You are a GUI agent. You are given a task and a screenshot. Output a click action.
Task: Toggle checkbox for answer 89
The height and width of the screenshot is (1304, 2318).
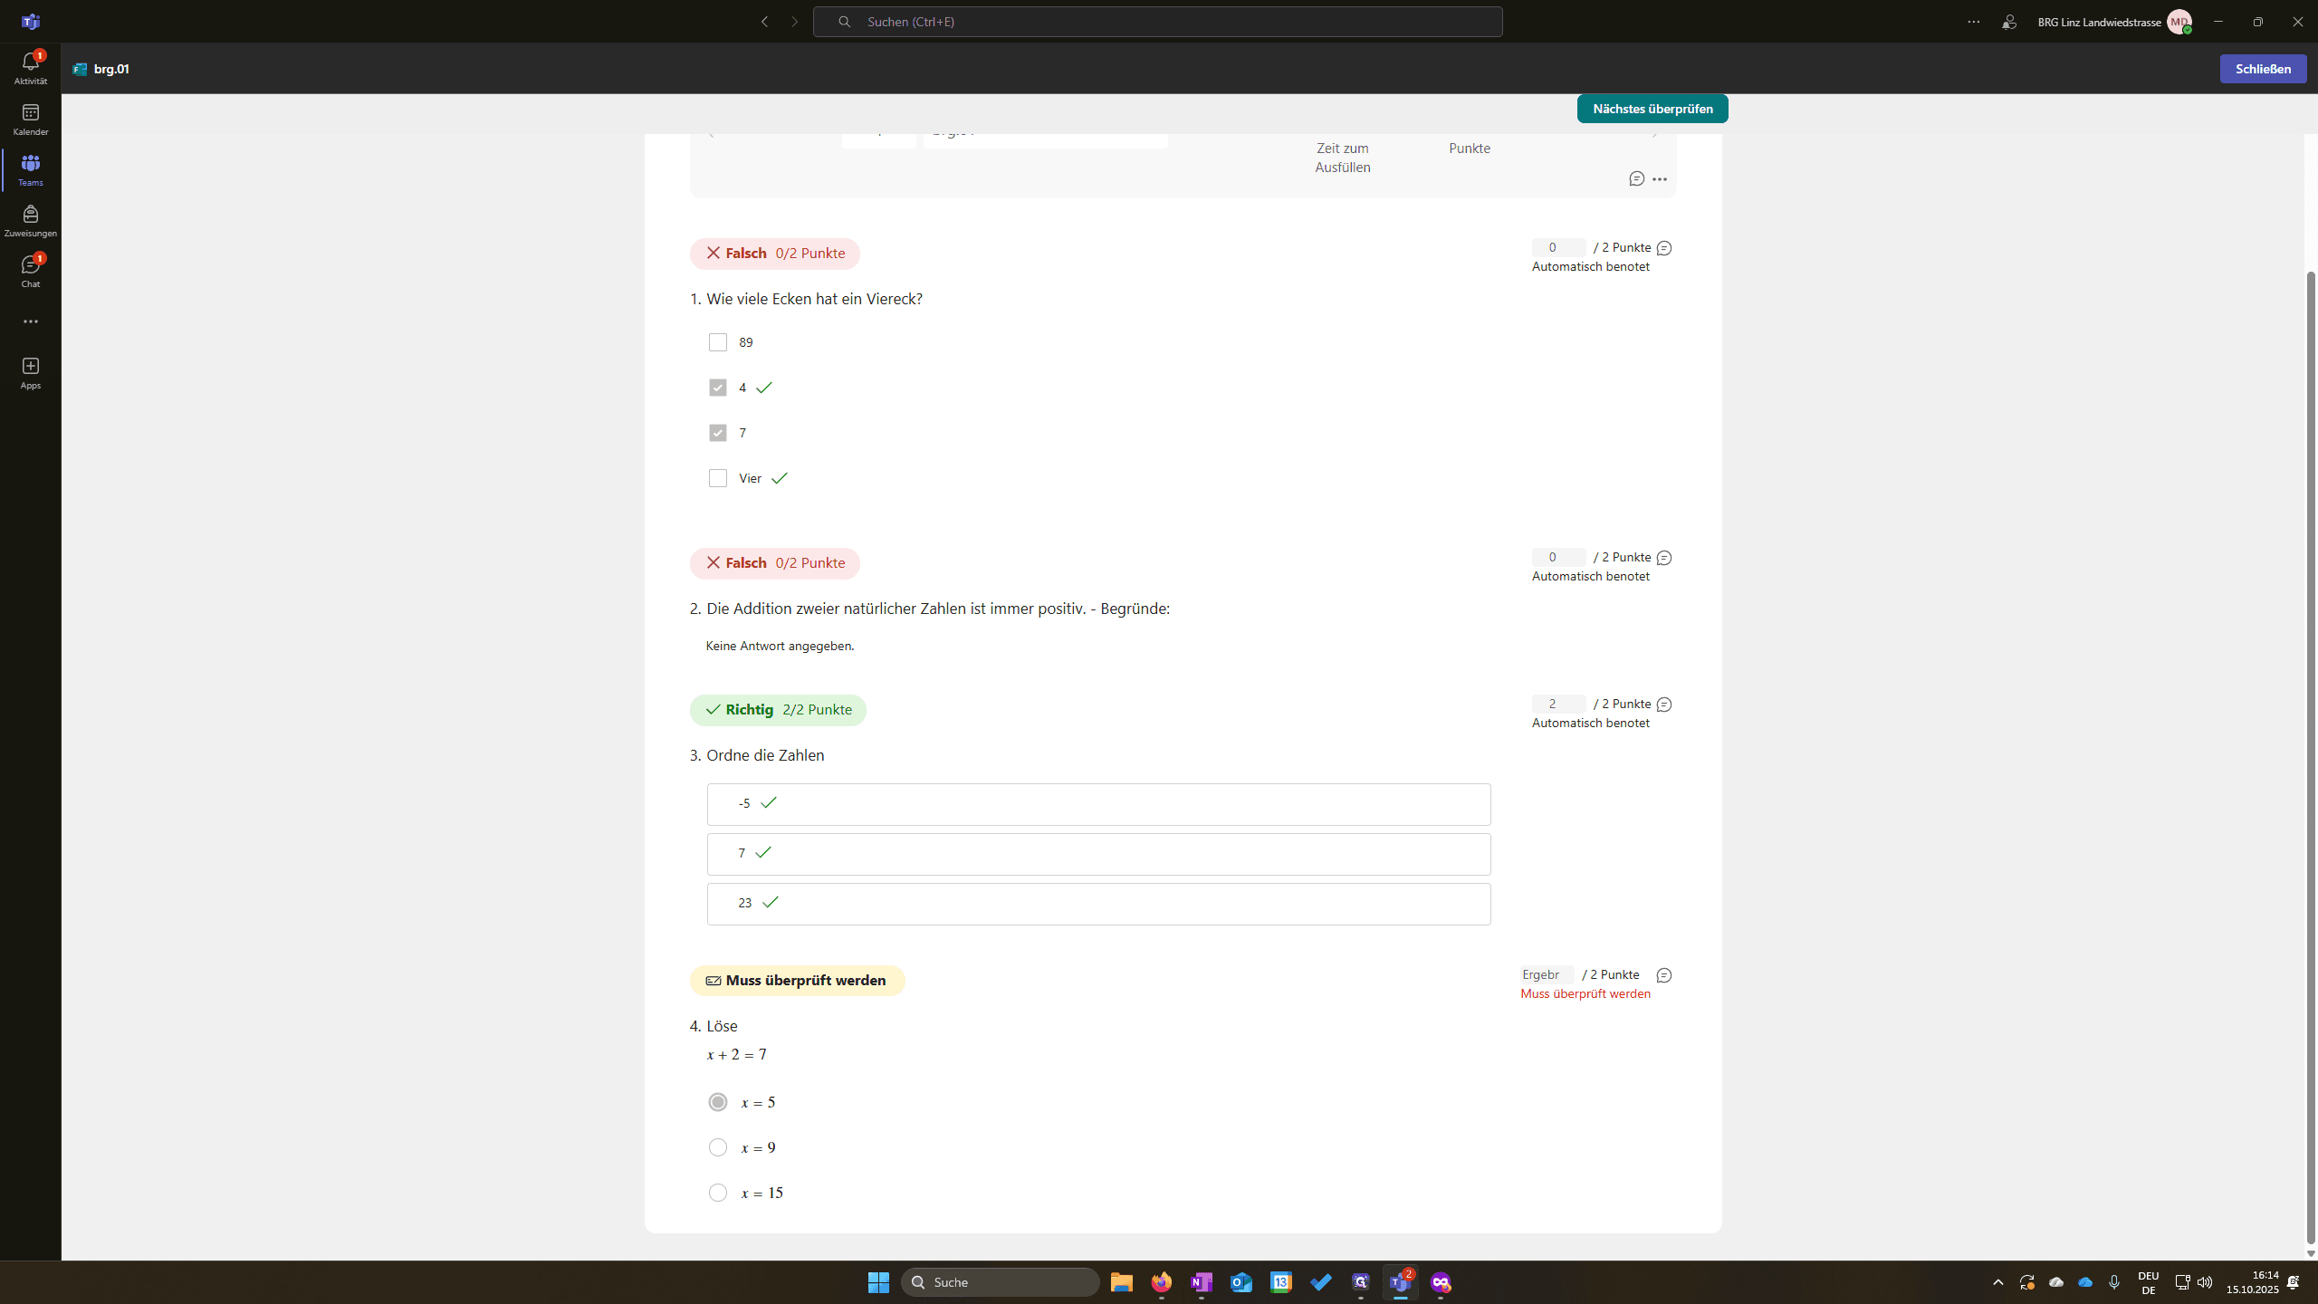(718, 342)
